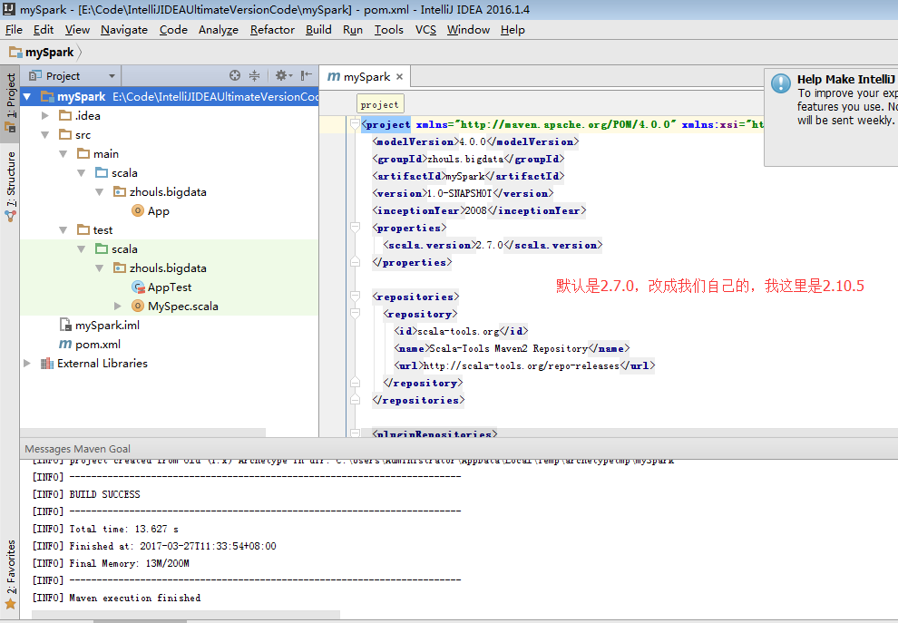
Task: Open the Navigate menu
Action: (124, 30)
